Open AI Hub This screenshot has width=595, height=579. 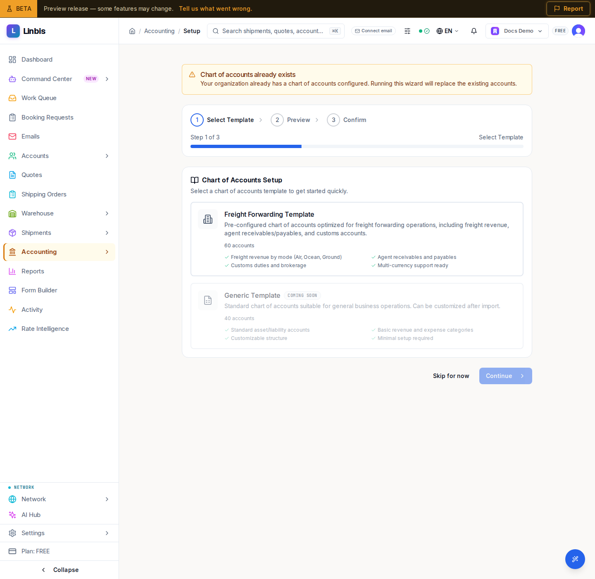59,515
